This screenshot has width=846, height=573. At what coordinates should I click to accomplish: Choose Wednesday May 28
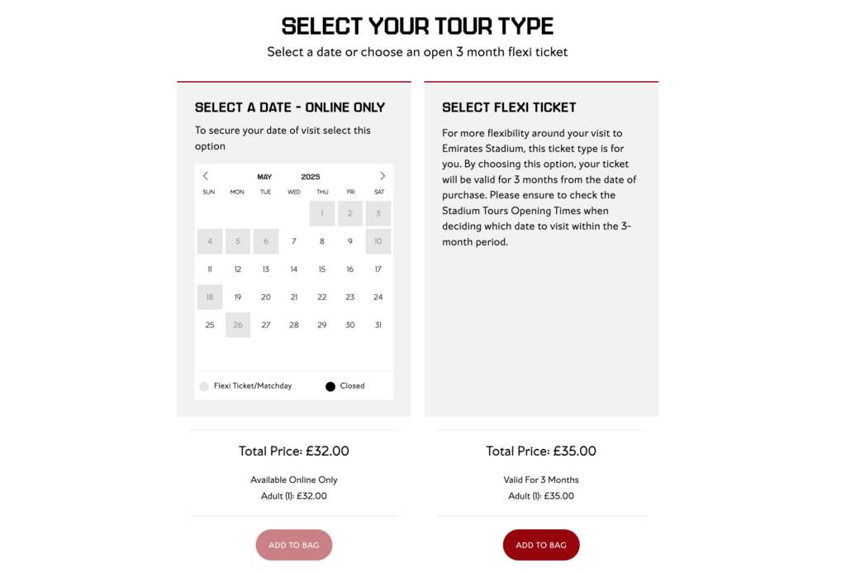294,325
